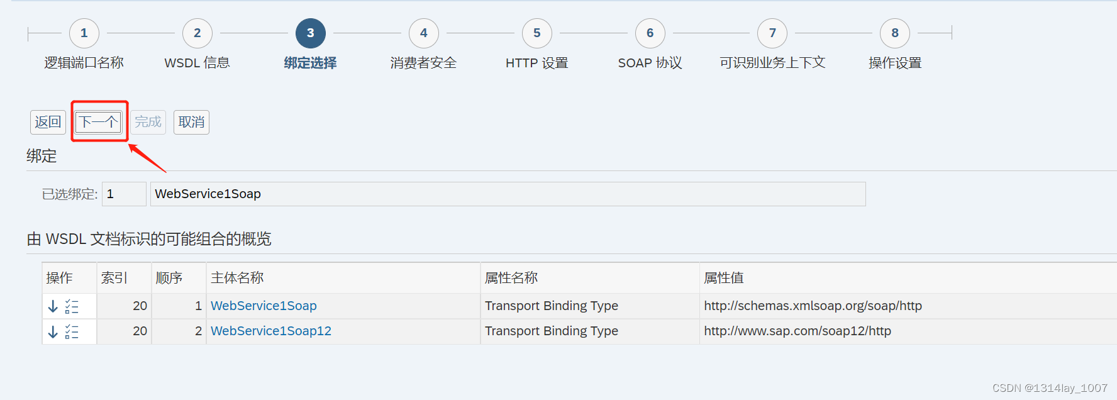Jump to step 6 SOAP 协议
The width and height of the screenshot is (1117, 400).
[x=650, y=33]
